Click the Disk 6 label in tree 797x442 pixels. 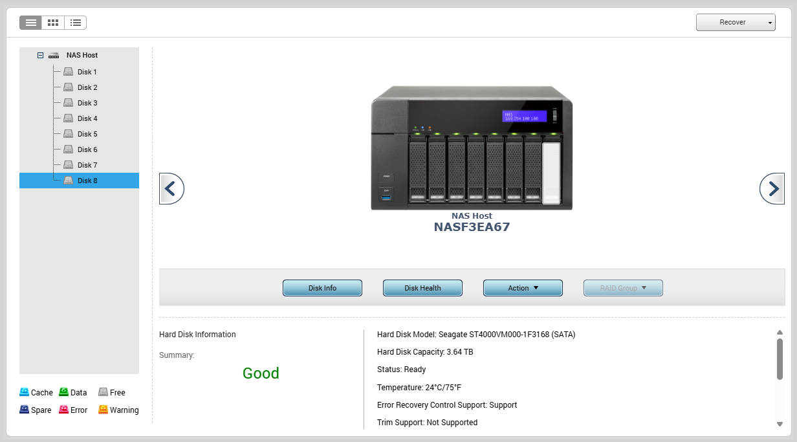pos(87,149)
